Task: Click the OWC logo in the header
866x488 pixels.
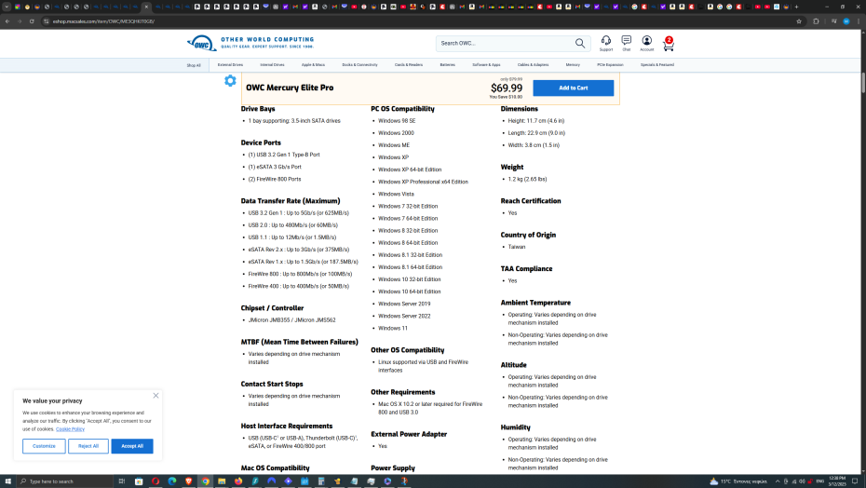Action: [250, 43]
